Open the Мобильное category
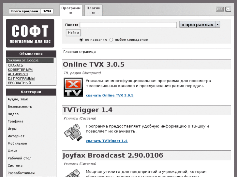The width and height of the screenshot is (237, 177). tap(17, 144)
